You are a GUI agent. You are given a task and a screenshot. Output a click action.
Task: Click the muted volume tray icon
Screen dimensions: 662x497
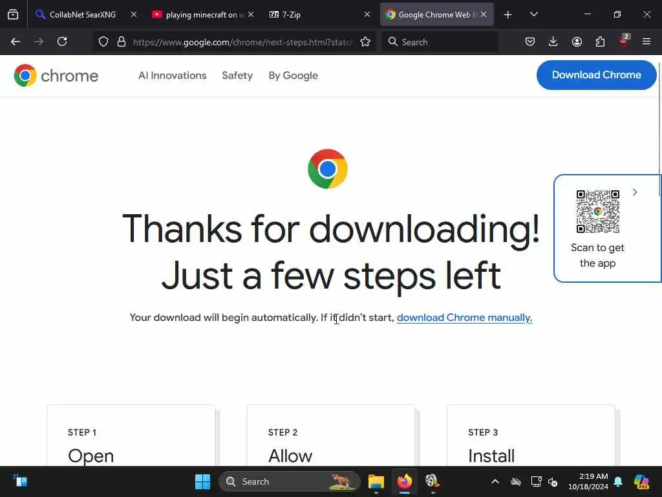pyautogui.click(x=553, y=481)
